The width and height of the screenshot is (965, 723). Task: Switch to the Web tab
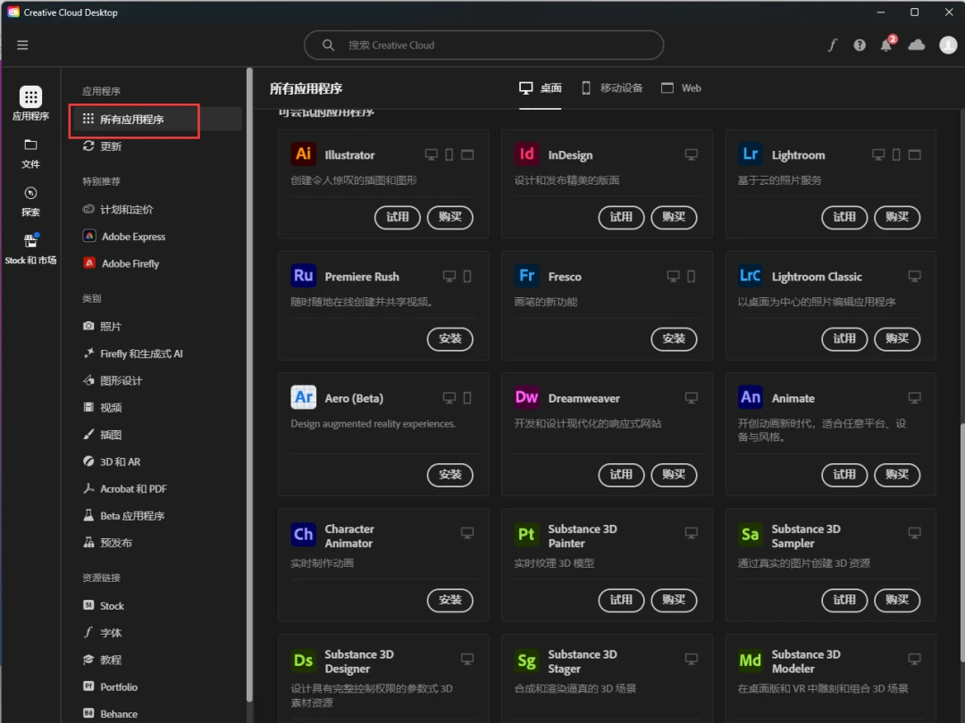[681, 87]
